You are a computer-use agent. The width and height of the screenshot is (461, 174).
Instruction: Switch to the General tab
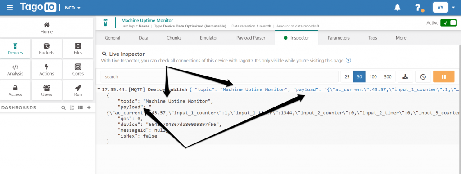point(112,38)
